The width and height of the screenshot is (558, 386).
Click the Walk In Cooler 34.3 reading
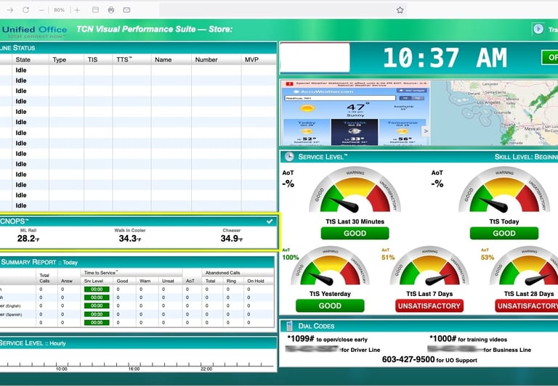click(130, 239)
